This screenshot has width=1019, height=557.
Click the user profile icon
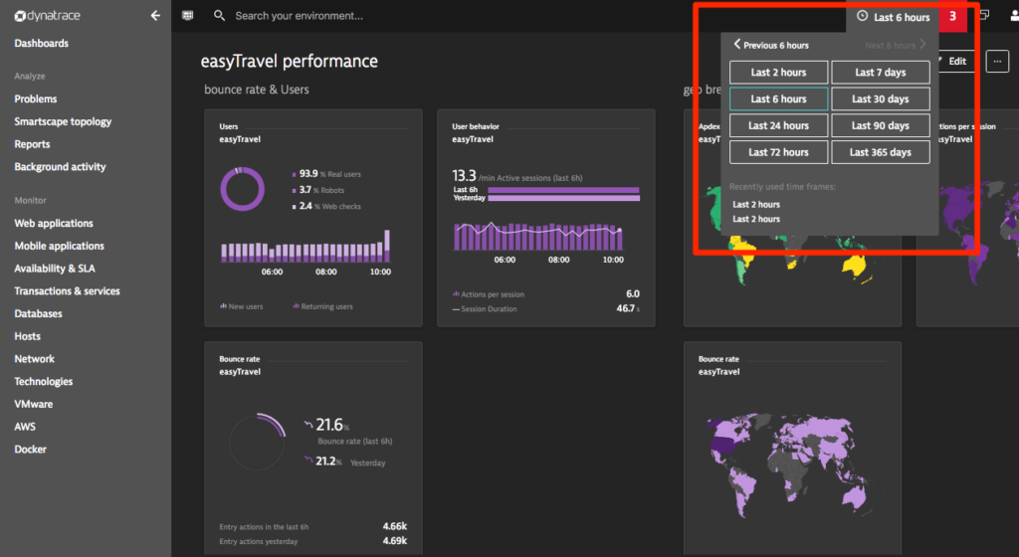(1014, 16)
